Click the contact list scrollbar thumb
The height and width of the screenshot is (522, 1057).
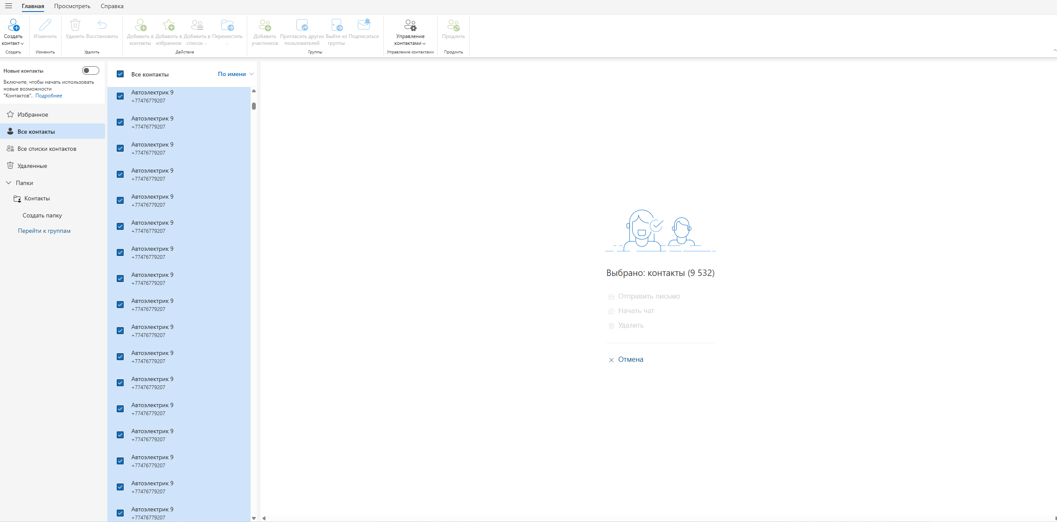(x=254, y=106)
